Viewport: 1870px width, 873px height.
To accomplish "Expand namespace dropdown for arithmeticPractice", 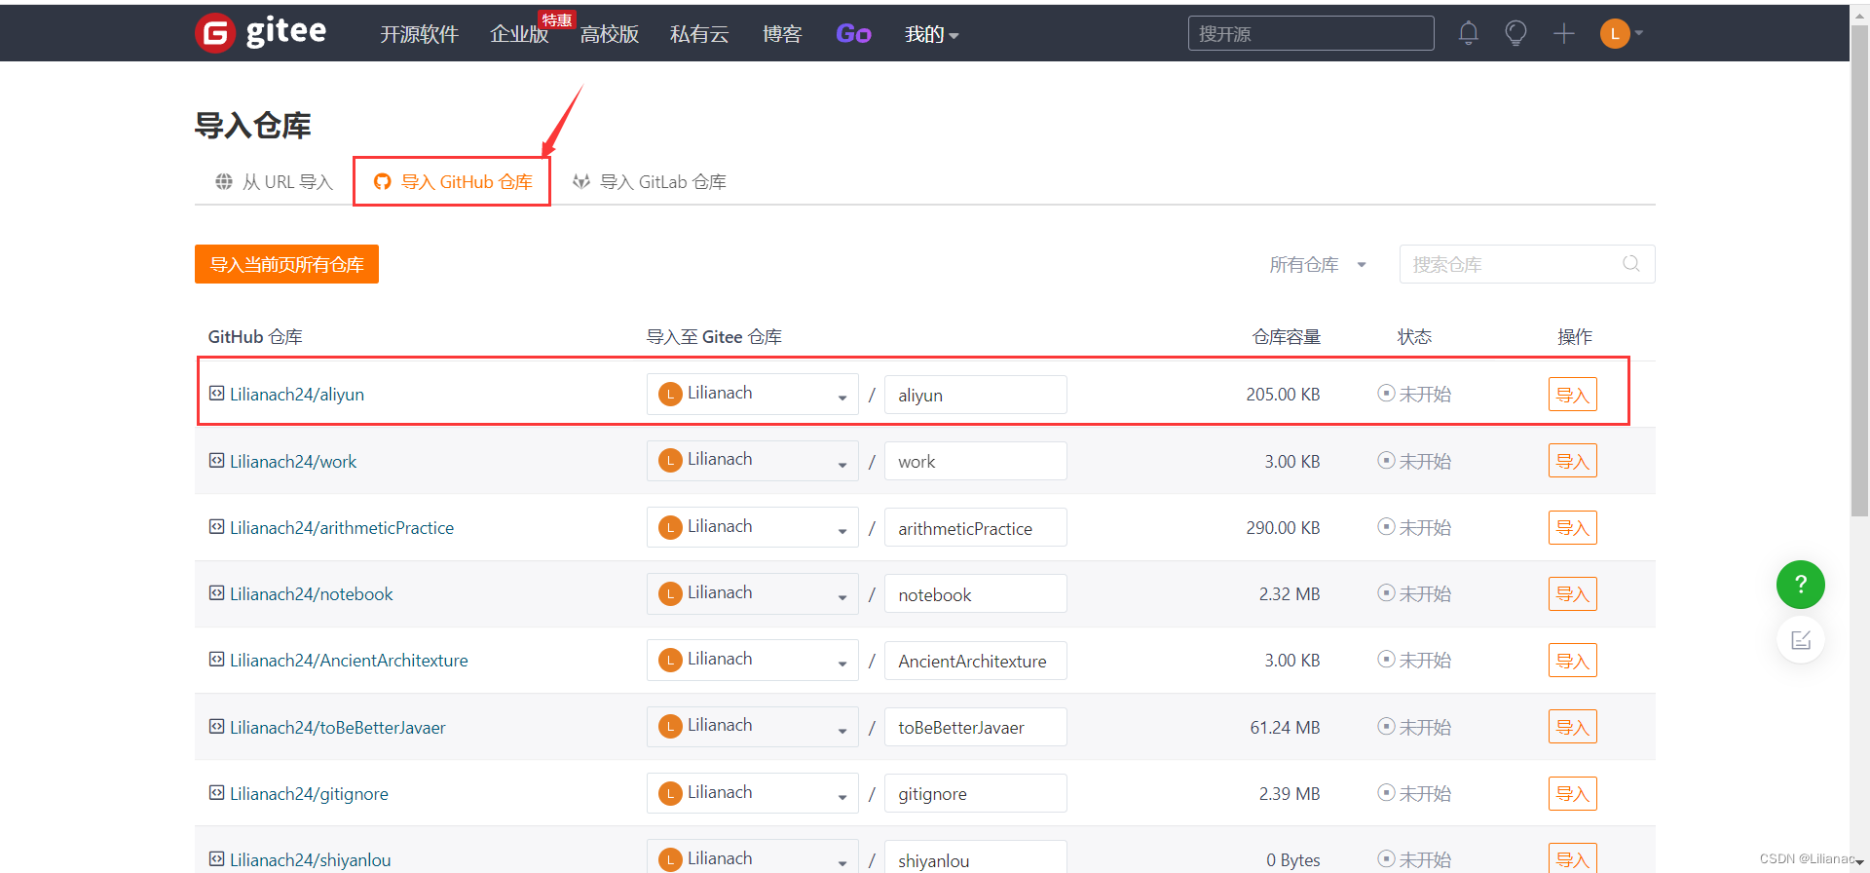I will tap(753, 527).
